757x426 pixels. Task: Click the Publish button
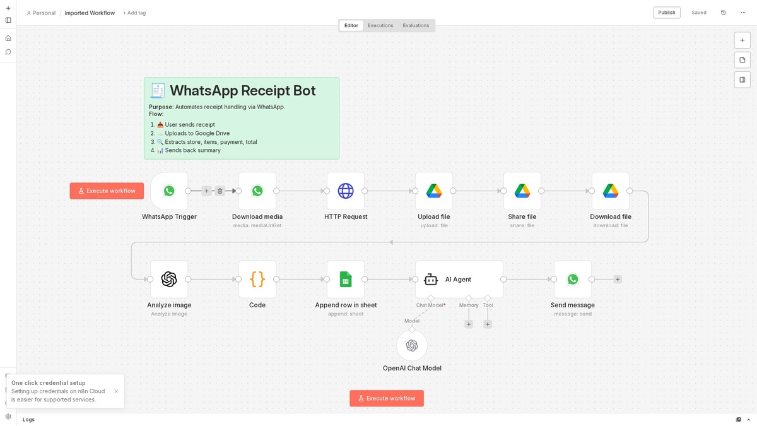coord(667,13)
